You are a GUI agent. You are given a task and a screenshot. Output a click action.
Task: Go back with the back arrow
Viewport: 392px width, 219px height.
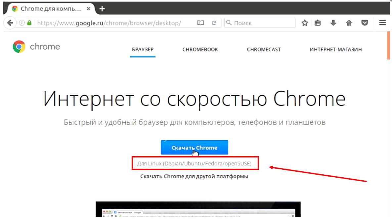click(x=10, y=23)
